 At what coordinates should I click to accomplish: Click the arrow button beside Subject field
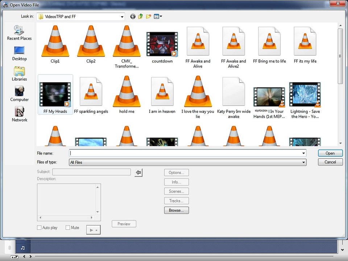pyautogui.click(x=138, y=173)
